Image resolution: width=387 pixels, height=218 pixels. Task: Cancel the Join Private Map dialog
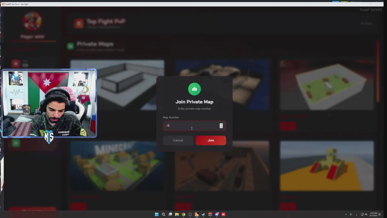click(178, 140)
